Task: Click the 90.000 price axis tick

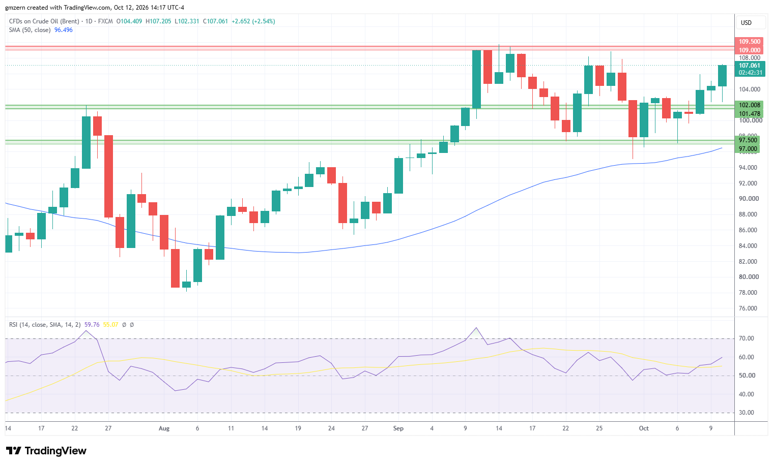Action: pos(749,199)
